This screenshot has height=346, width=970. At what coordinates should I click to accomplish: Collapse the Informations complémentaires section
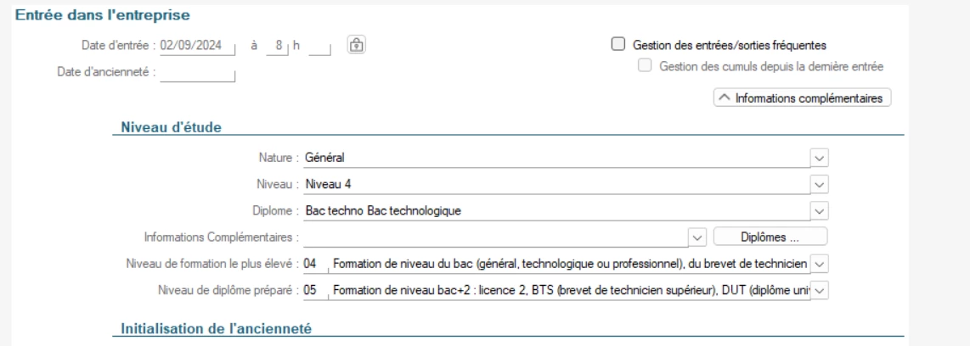(803, 98)
